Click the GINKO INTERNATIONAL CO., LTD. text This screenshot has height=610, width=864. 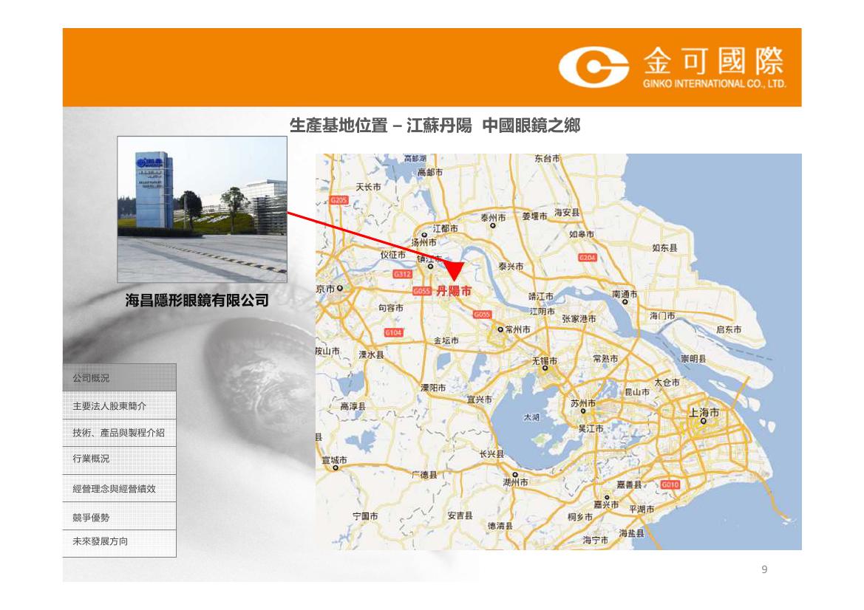(x=714, y=83)
